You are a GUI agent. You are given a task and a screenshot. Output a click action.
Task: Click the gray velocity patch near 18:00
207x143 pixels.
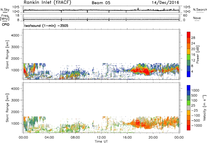click(x=142, y=120)
